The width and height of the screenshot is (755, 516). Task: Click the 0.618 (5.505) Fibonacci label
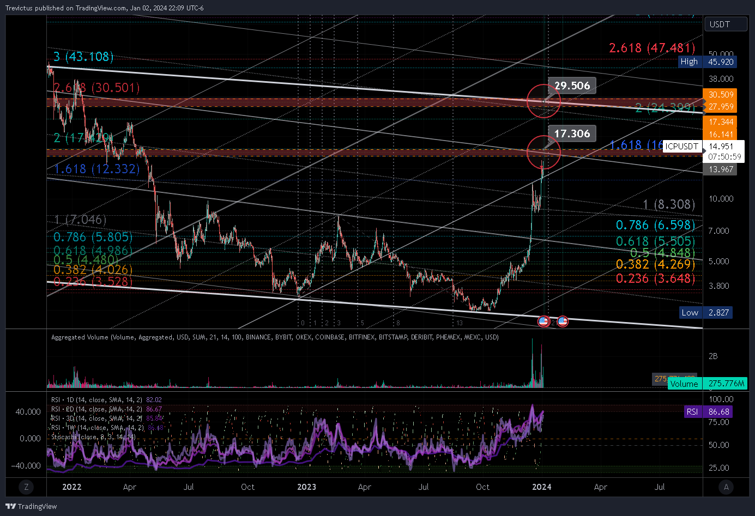click(x=656, y=241)
